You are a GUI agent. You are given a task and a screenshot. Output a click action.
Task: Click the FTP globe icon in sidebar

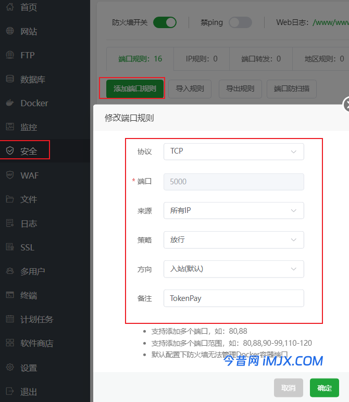tap(10, 55)
